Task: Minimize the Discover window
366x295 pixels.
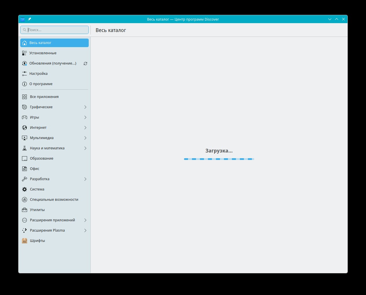Action: coord(330,19)
